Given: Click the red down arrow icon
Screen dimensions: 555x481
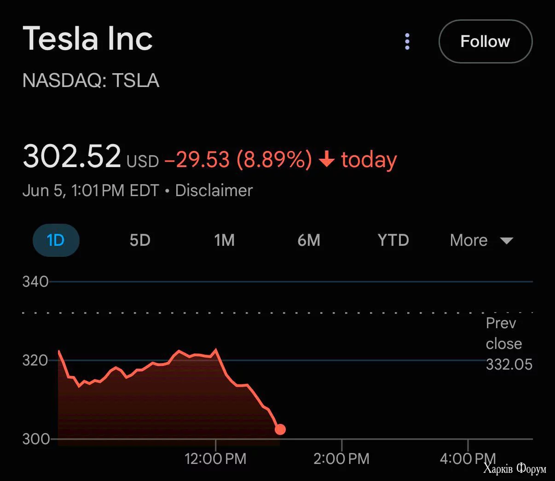Looking at the screenshot, I should [x=327, y=159].
